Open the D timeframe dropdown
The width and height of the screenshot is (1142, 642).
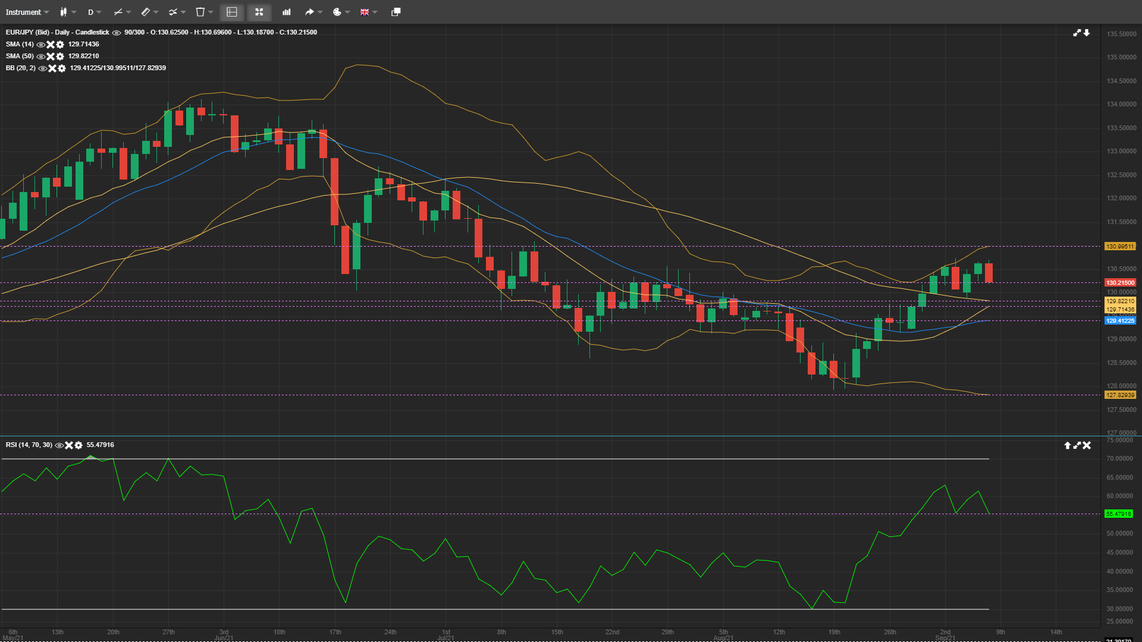(x=95, y=12)
